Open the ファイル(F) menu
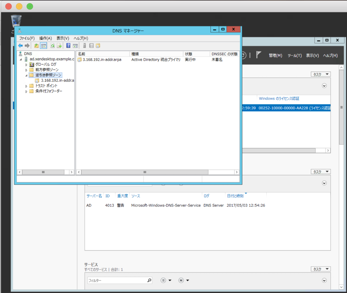Image resolution: width=347 pixels, height=293 pixels. click(x=27, y=38)
